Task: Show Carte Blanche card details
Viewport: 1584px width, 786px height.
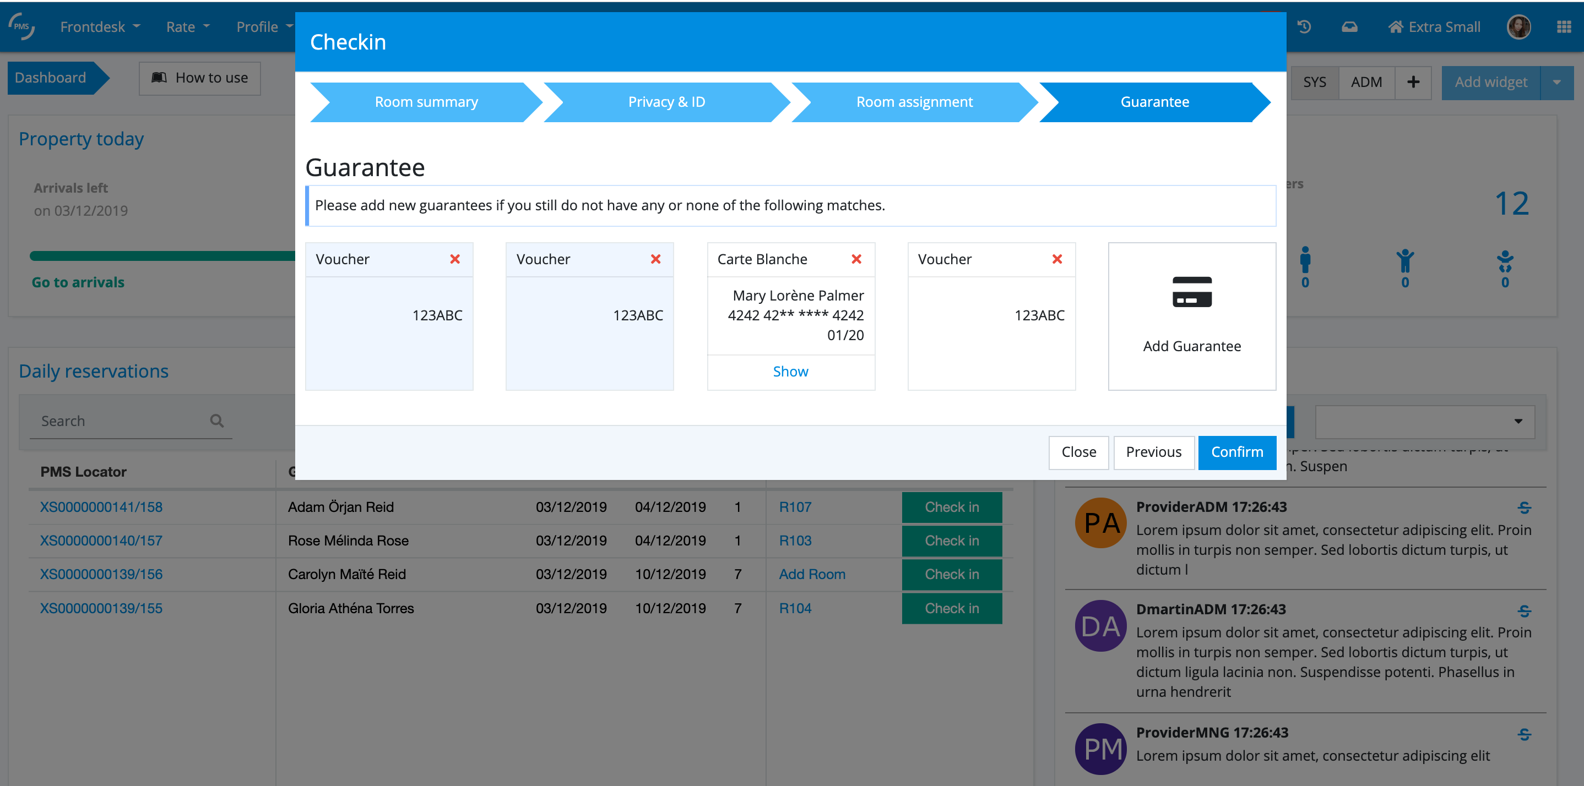Action: tap(790, 371)
